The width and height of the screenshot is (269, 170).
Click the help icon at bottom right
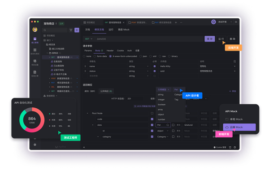coord(234,147)
